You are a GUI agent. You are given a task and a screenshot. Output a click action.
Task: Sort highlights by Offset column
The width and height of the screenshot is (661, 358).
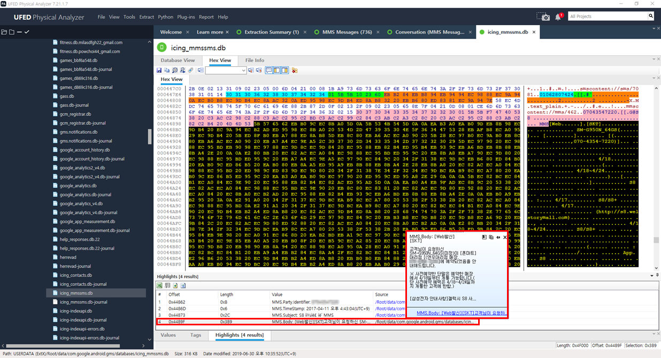[174, 294]
